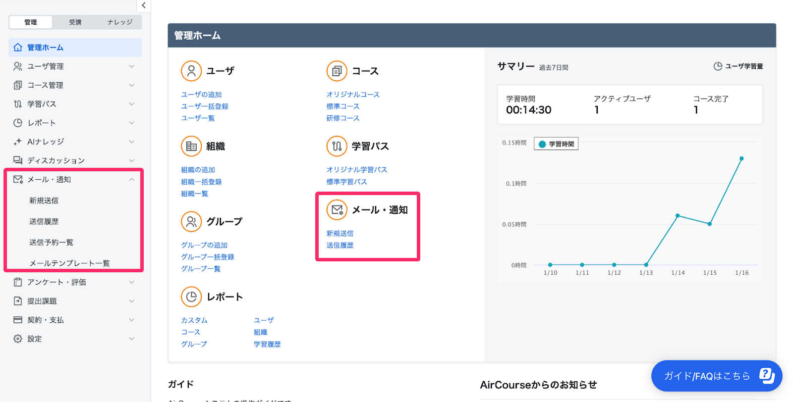Click the home icon beside 管理ホーム
The height and width of the screenshot is (402, 793).
[x=18, y=48]
